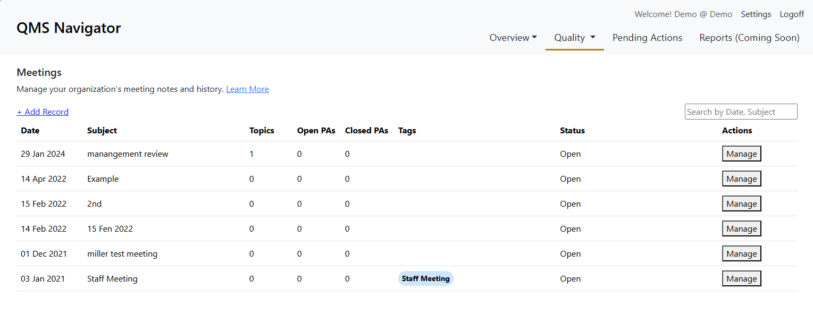This screenshot has width=813, height=331.
Task: Manage the manangement review meeting
Action: pos(741,154)
